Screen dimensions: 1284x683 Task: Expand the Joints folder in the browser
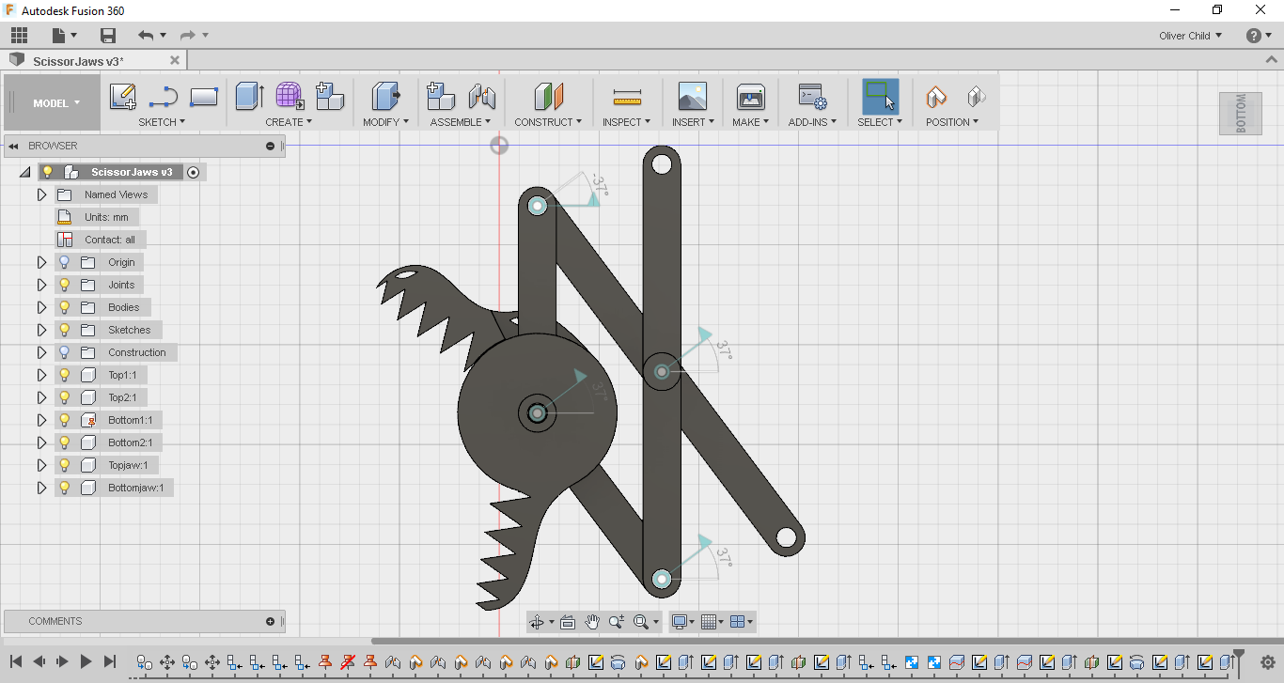click(40, 285)
